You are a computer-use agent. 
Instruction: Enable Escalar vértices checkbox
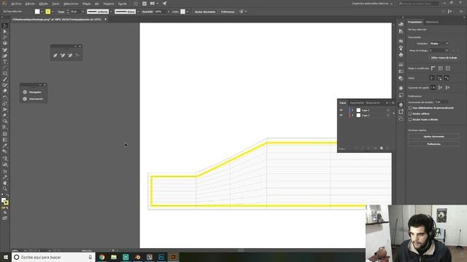tap(410, 114)
